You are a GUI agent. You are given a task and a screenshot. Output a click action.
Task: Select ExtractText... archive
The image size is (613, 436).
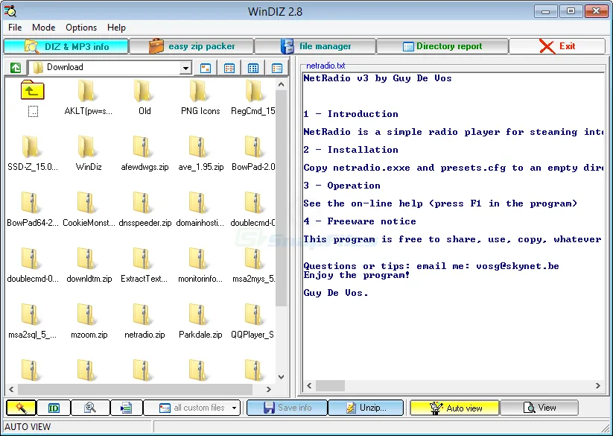click(x=144, y=265)
